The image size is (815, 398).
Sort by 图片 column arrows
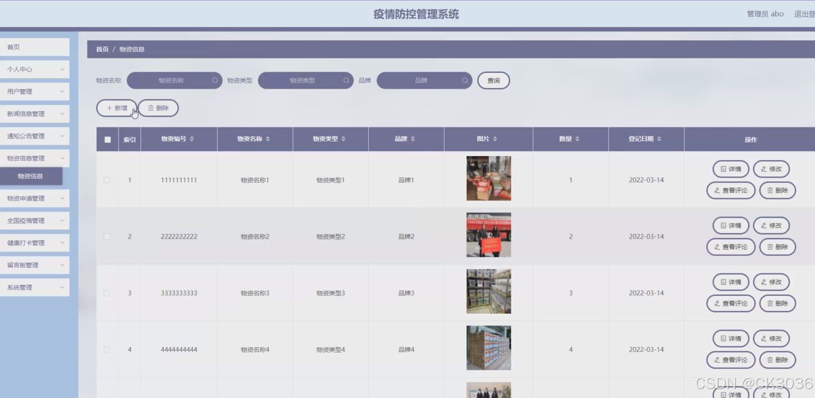click(495, 139)
